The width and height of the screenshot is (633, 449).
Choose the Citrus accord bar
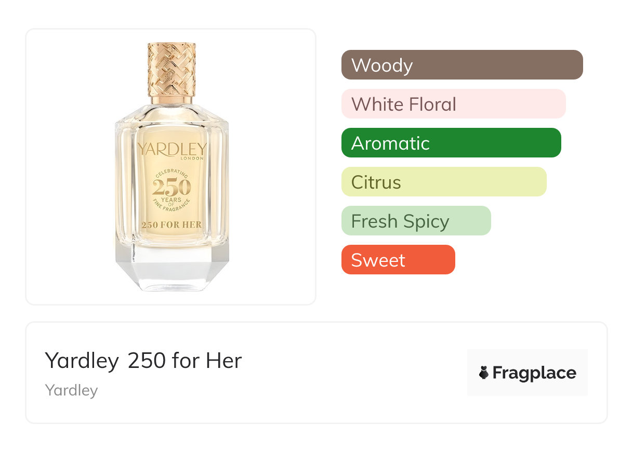point(443,182)
